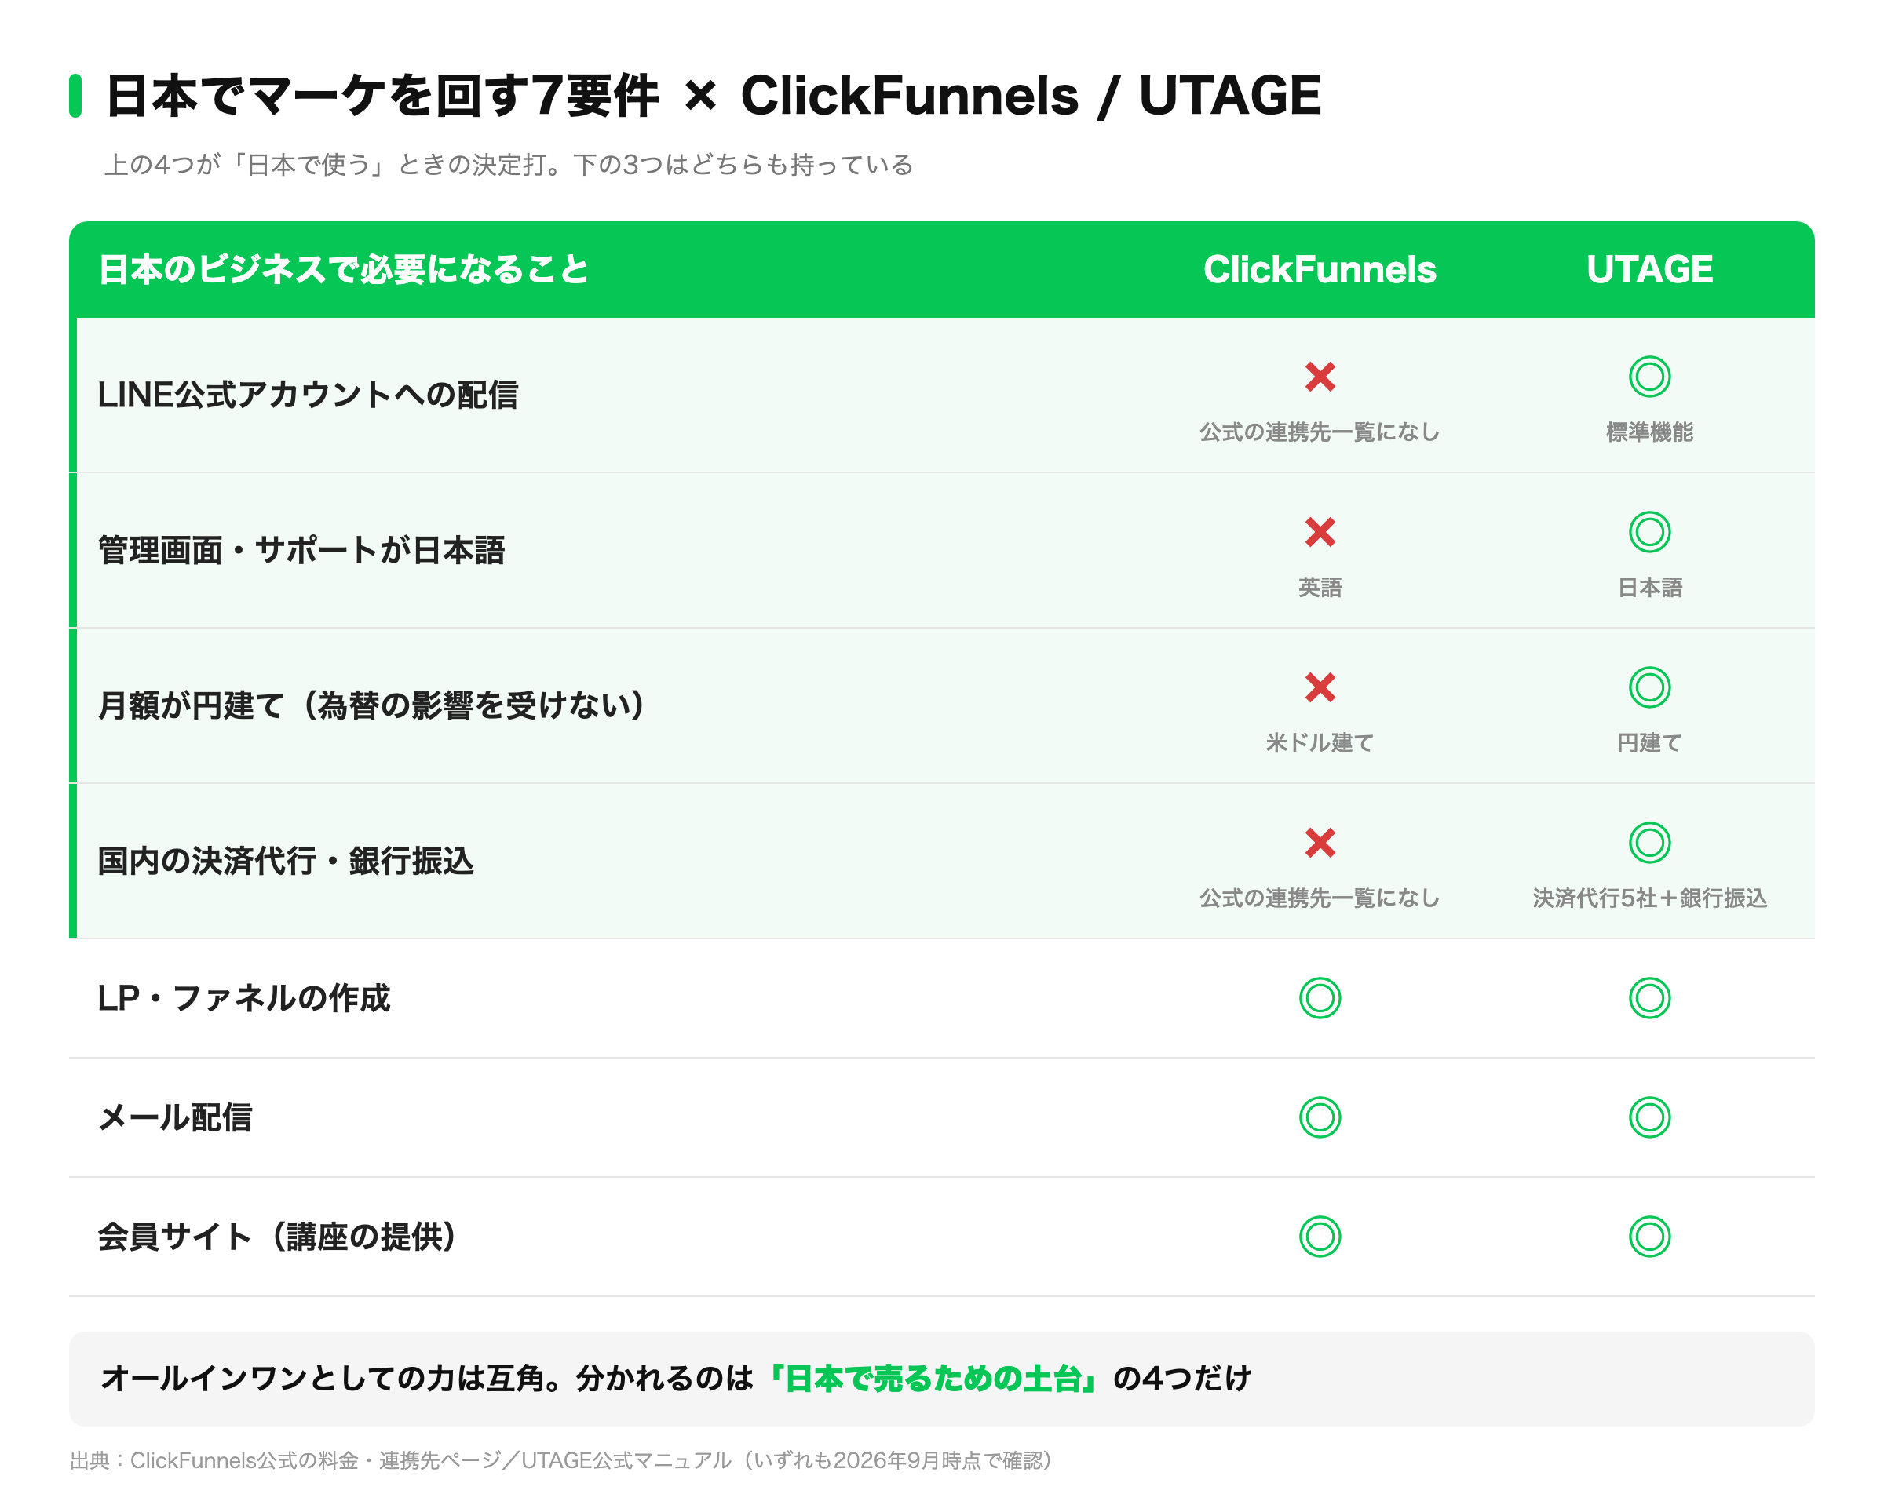
Task: Click UTAGE double circle in LP・ファネルの作成 row
Action: tap(1649, 998)
